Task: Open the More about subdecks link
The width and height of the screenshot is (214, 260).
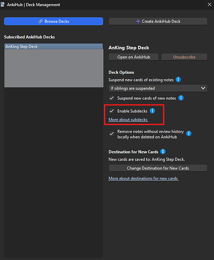Action: 128,120
